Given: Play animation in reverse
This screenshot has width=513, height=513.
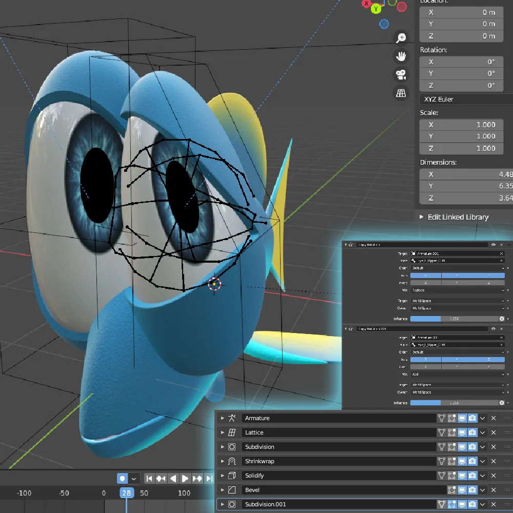Looking at the screenshot, I should (173, 479).
